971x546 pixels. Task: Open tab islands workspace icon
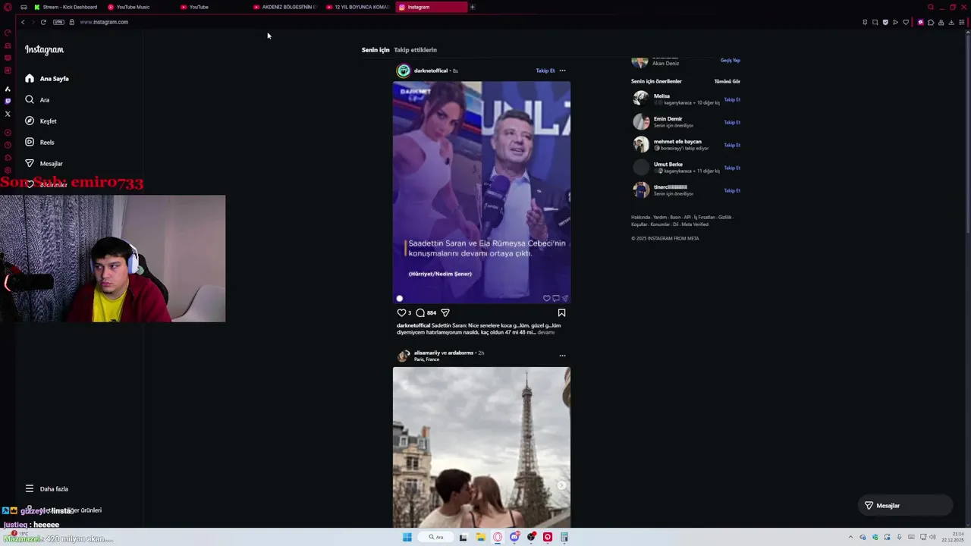(x=24, y=7)
